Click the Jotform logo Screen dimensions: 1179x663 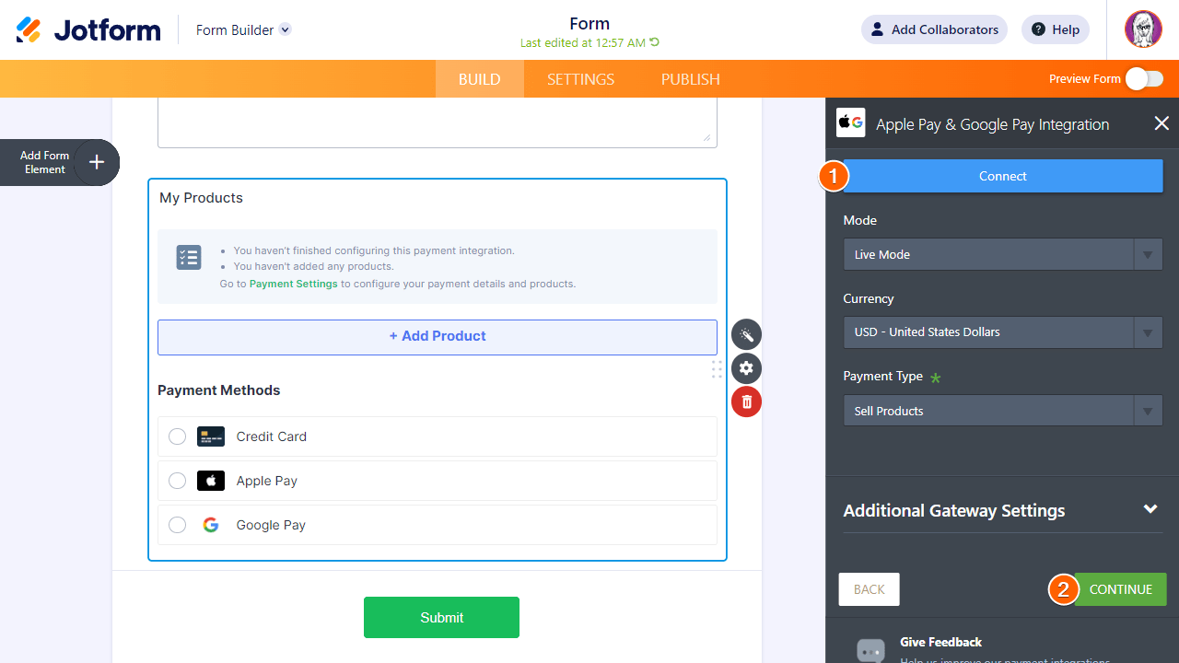88,29
